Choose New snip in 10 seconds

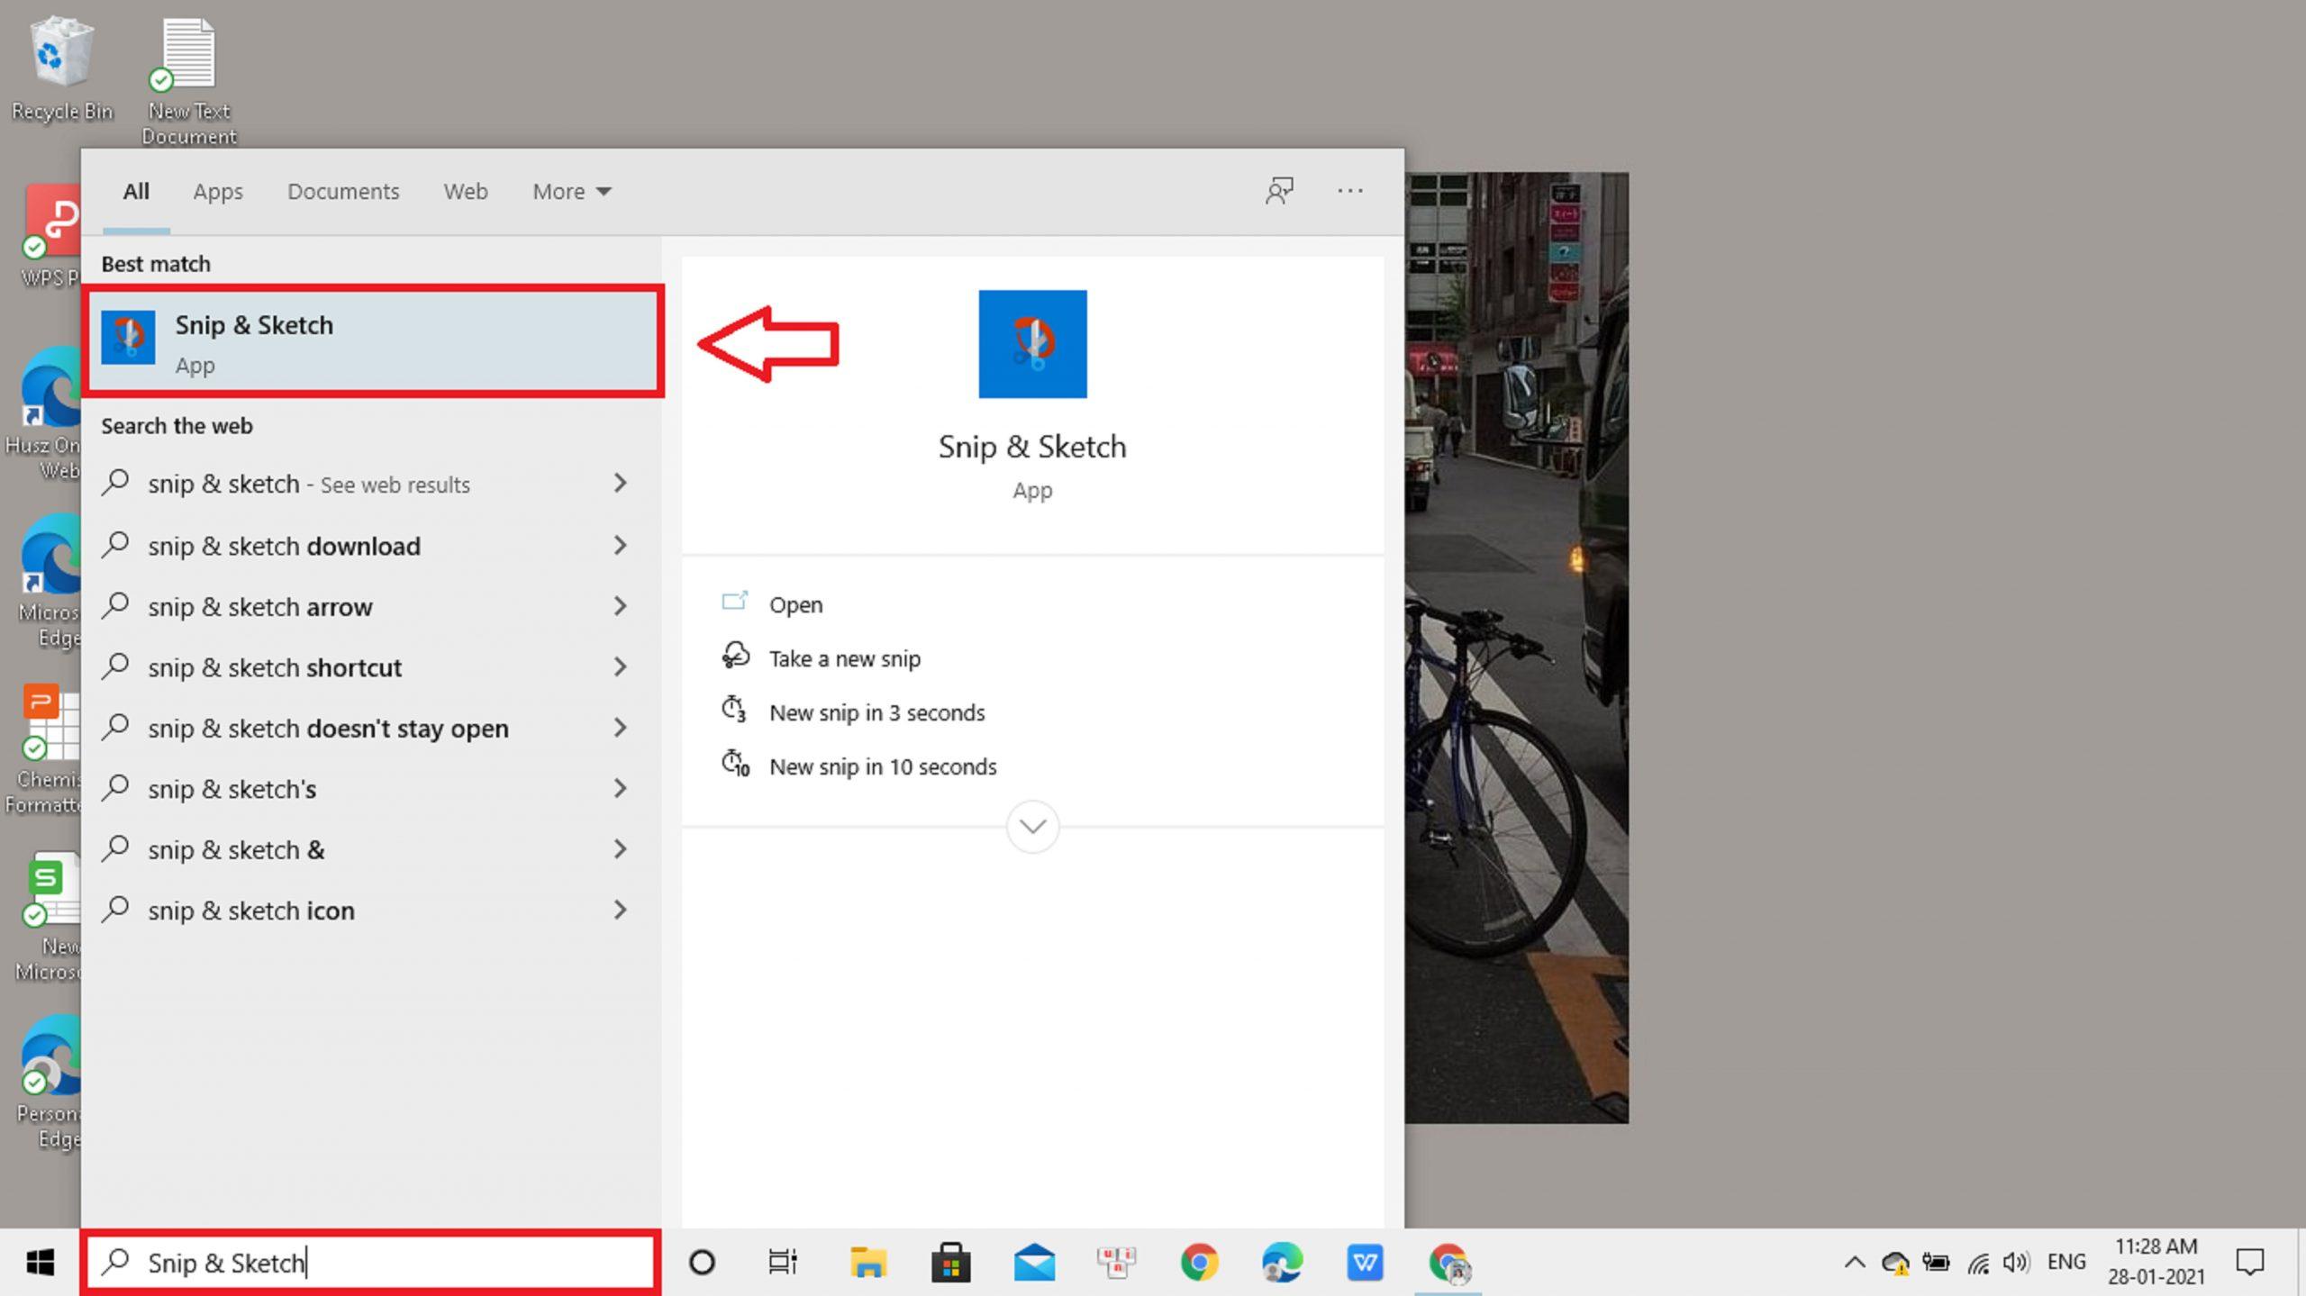coord(883,766)
